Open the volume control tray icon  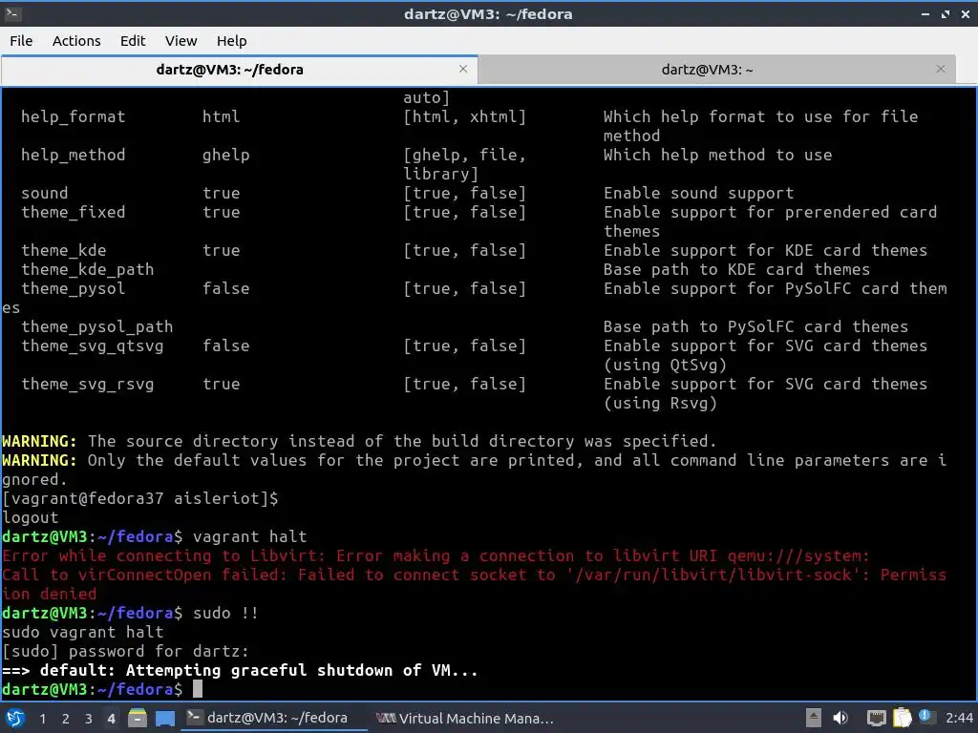[840, 718]
